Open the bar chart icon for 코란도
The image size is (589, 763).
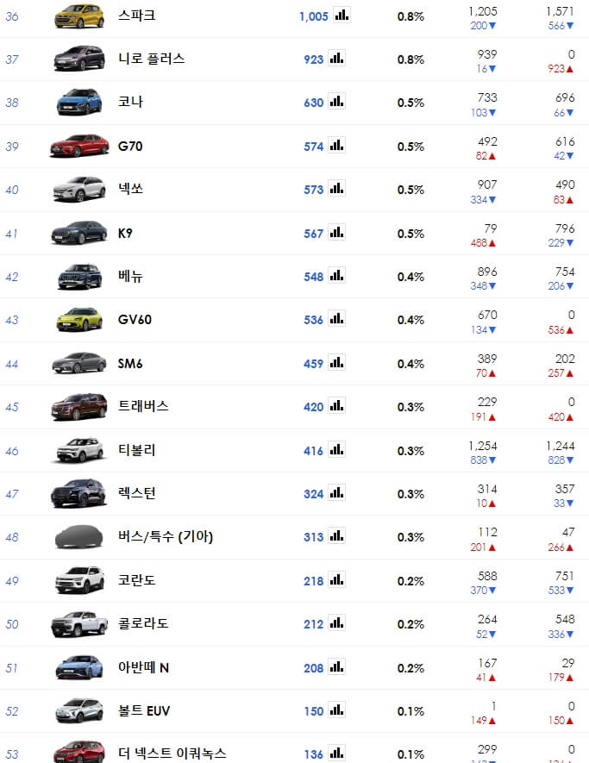tap(336, 579)
